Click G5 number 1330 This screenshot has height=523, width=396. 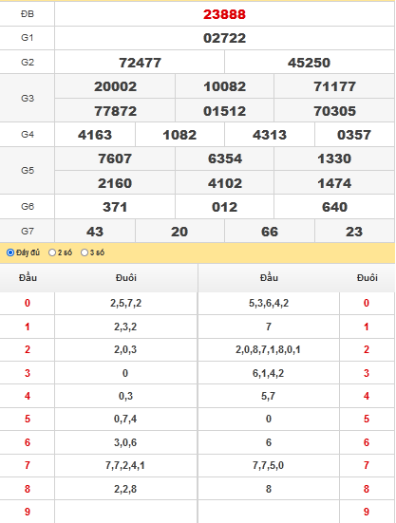pos(334,159)
